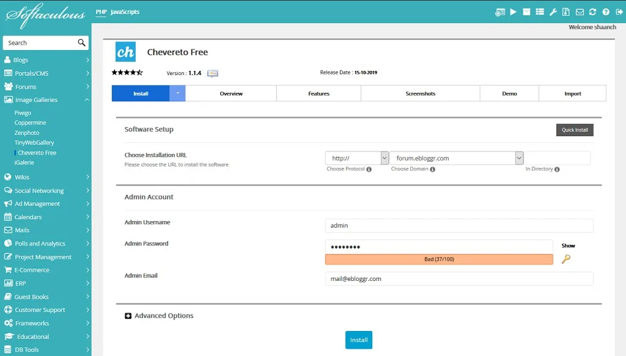Click the Softaculous logo

point(45,15)
